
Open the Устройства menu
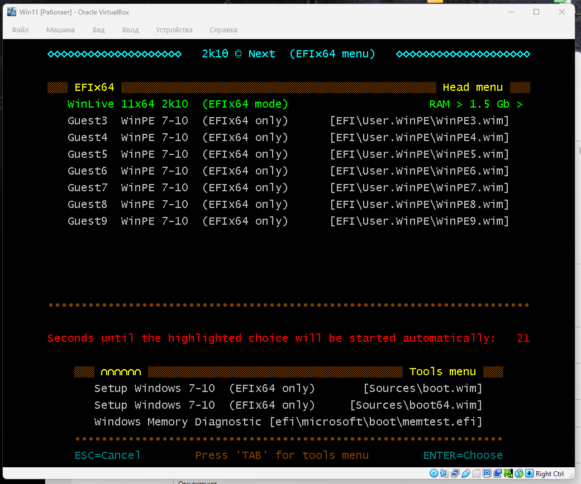click(x=174, y=30)
